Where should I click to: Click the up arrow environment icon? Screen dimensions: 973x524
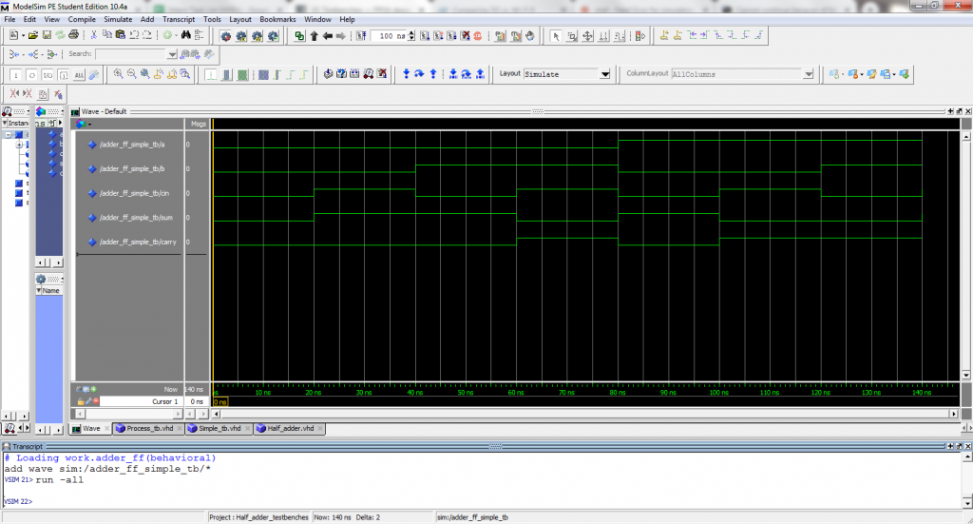[x=314, y=36]
